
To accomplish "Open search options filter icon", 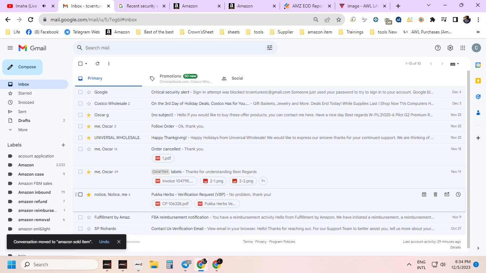I will click(x=270, y=48).
